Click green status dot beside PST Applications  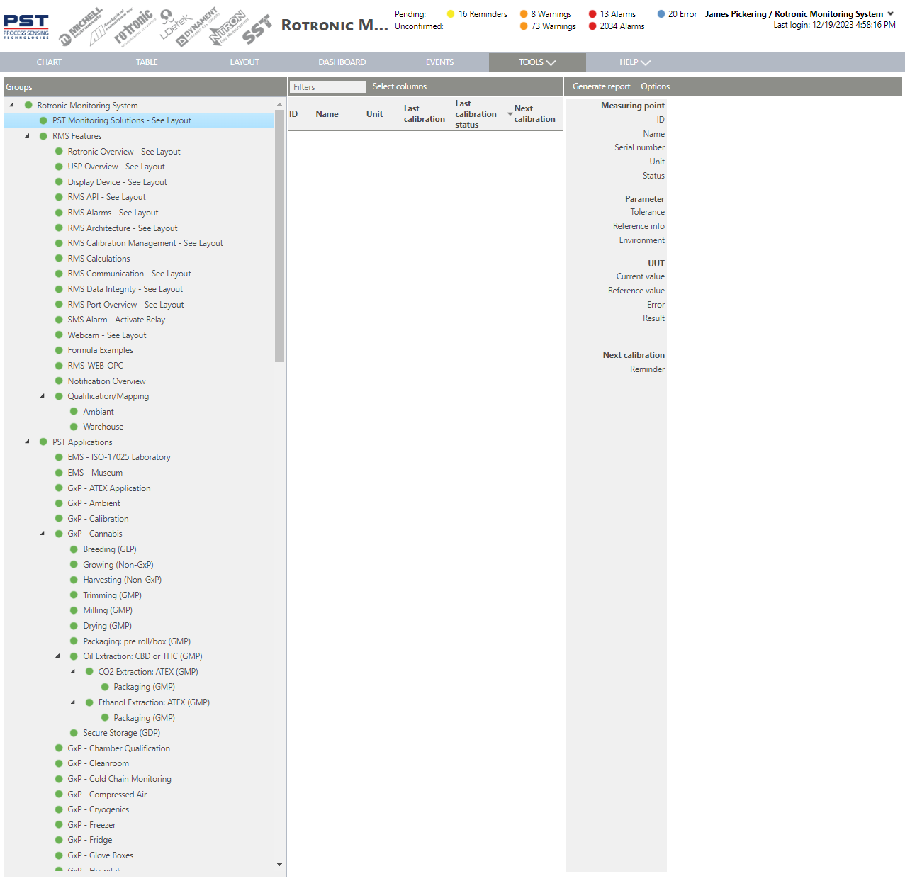point(43,442)
